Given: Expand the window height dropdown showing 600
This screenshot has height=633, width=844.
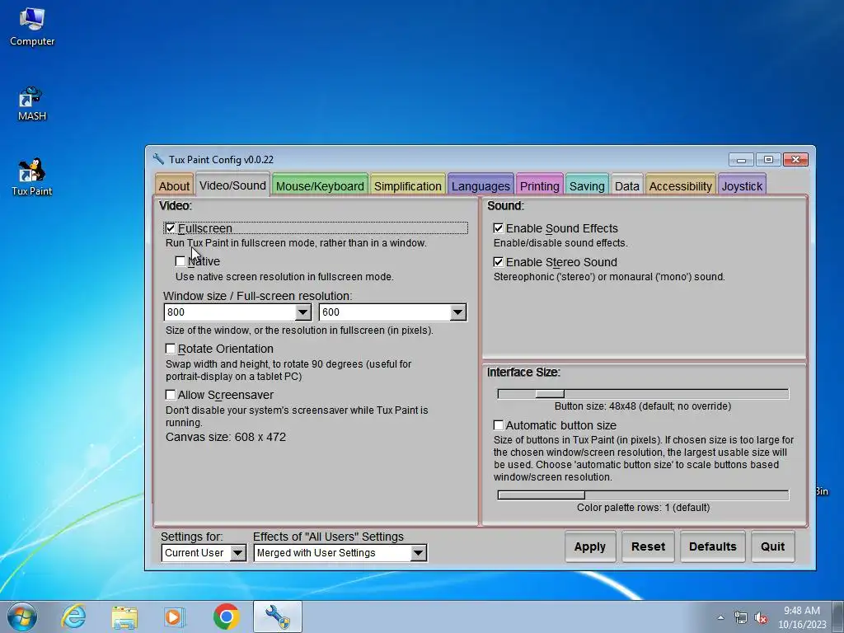Looking at the screenshot, I should click(458, 312).
